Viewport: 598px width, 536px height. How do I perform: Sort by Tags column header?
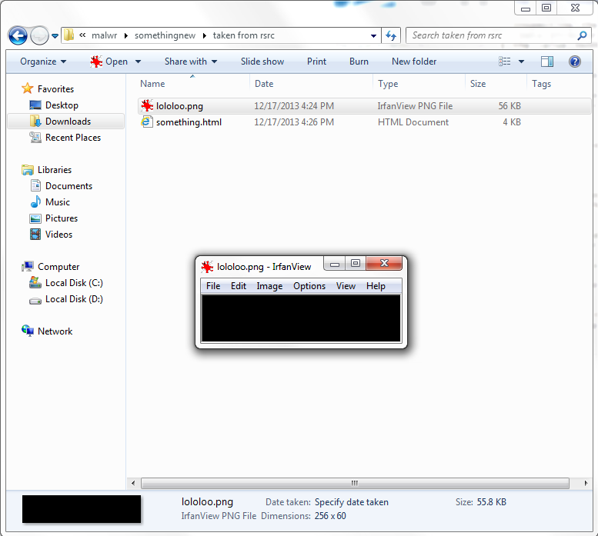pos(541,84)
